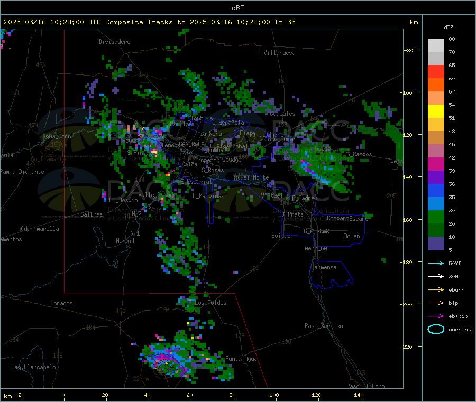
Task: Select the light blue 30-35 dBZ swatch
Action: pyautogui.click(x=436, y=204)
